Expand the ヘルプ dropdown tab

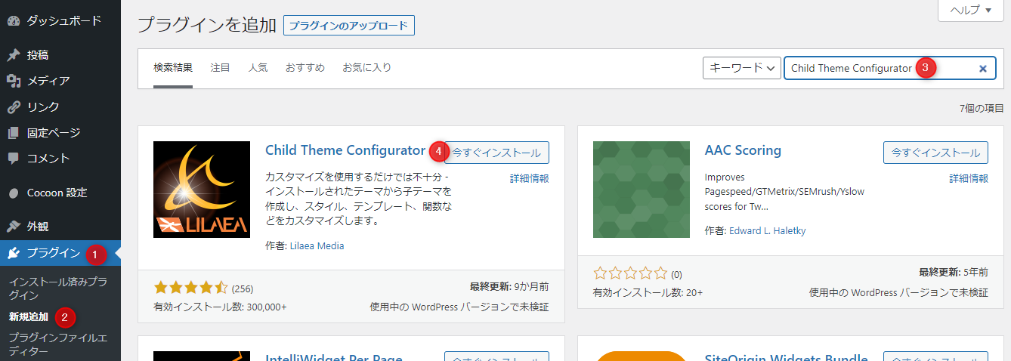coord(970,10)
